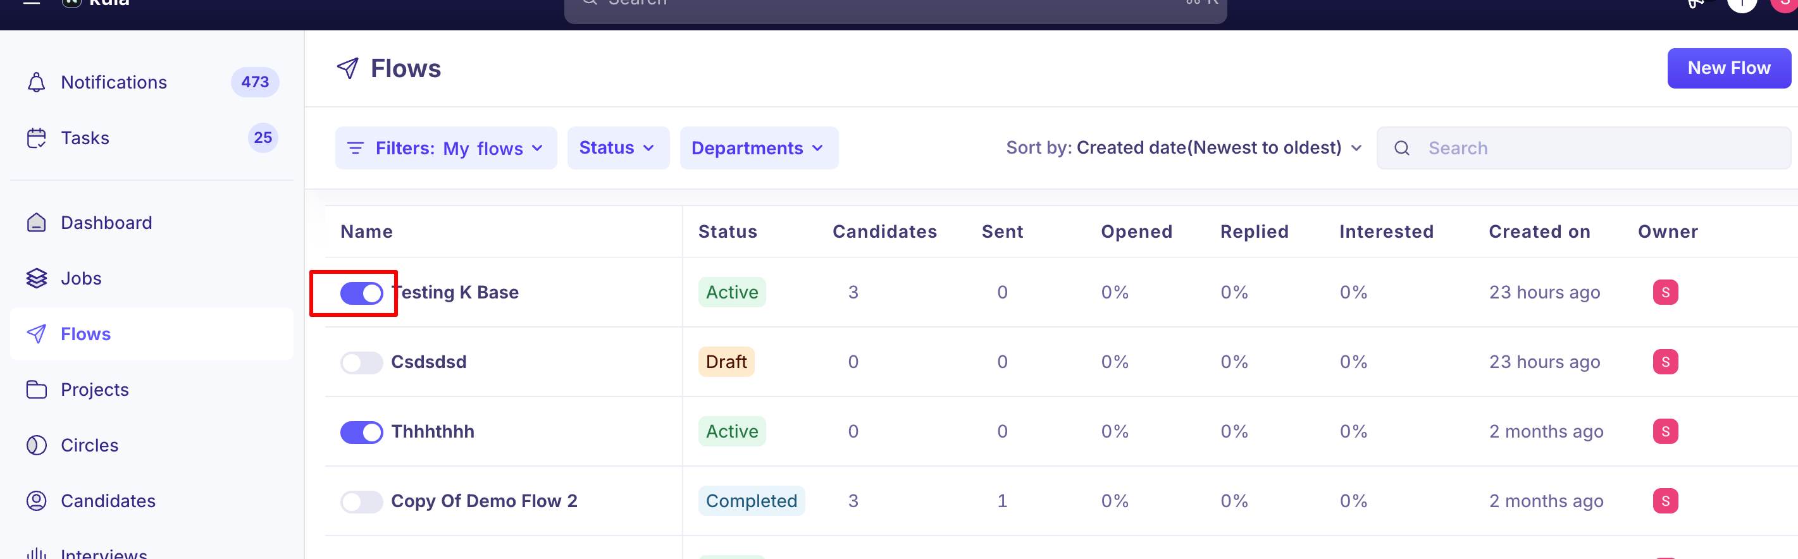
Task: Open the Tasks calendar icon
Action: pyautogui.click(x=36, y=138)
